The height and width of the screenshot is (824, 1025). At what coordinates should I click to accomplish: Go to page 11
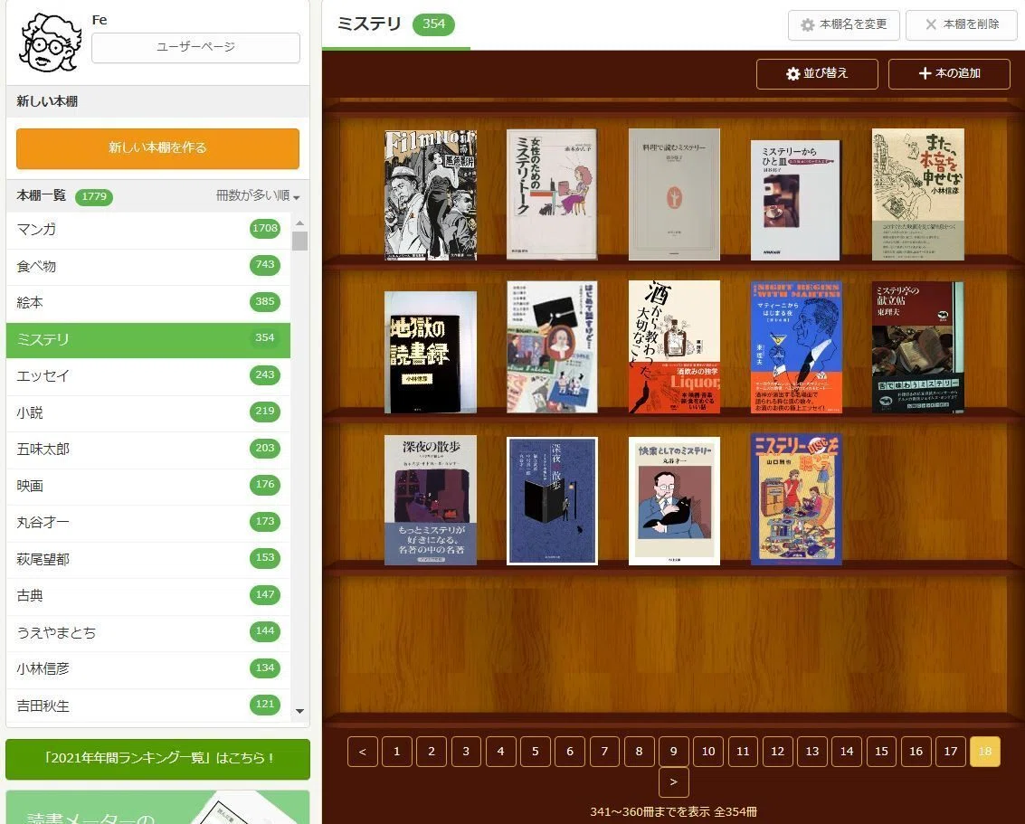coord(744,752)
